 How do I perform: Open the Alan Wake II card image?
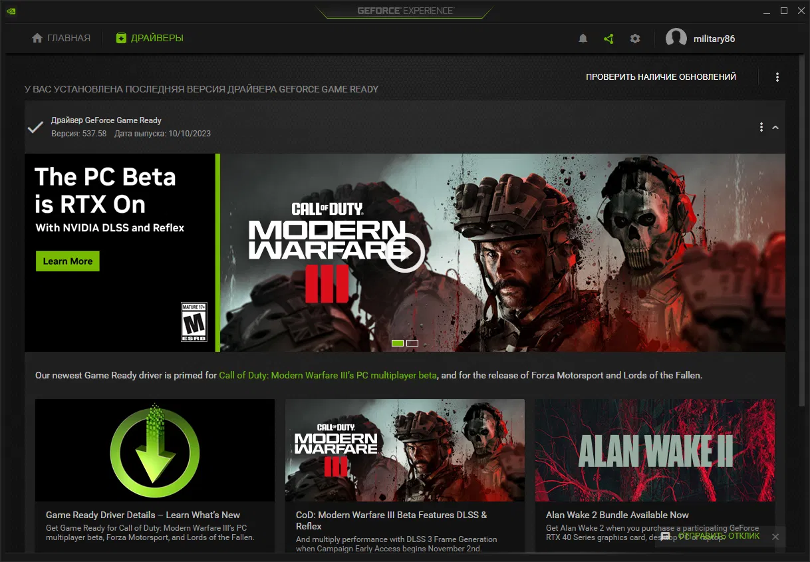(655, 450)
